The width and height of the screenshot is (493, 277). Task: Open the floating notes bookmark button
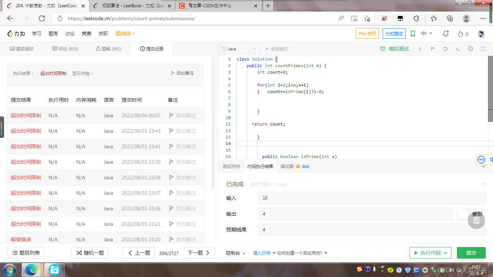(x=476, y=220)
